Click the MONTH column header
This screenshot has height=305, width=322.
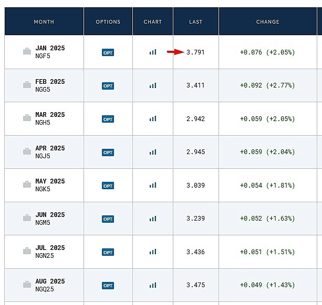(44, 21)
